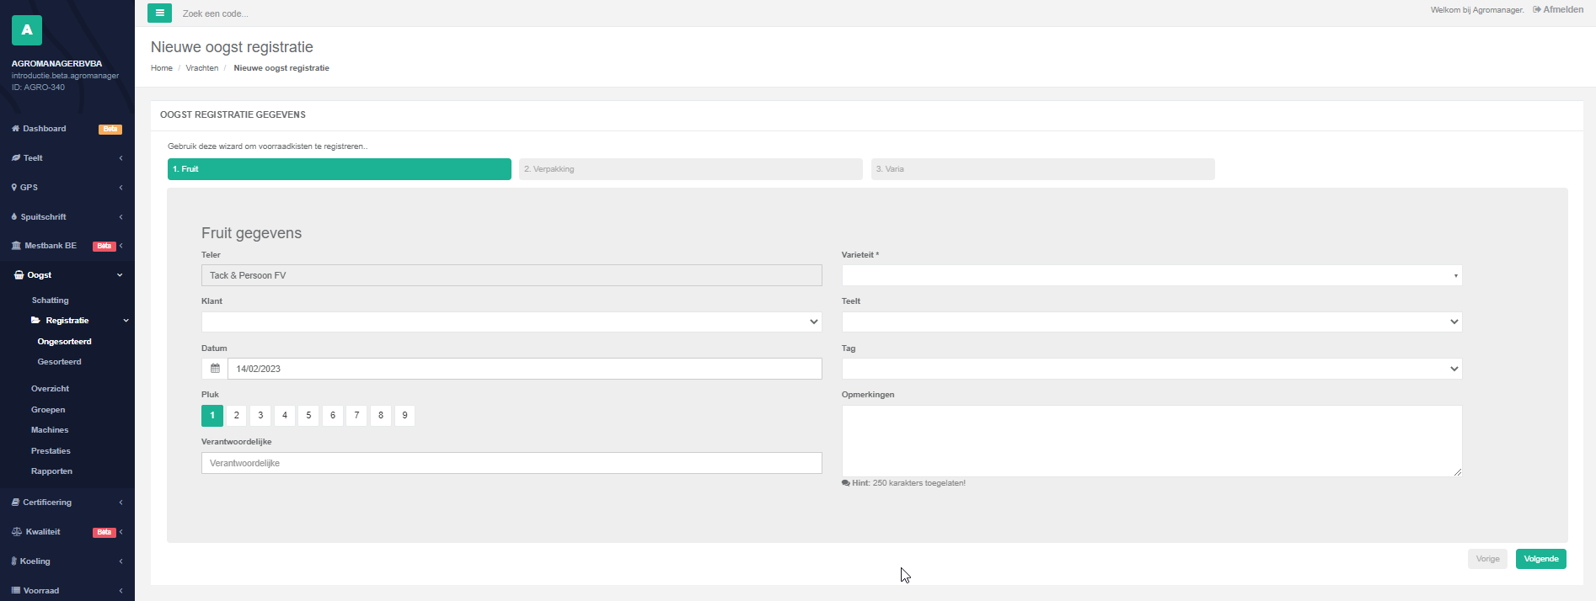This screenshot has height=601, width=1596.
Task: Select Pluk number 5
Action: pyautogui.click(x=308, y=416)
